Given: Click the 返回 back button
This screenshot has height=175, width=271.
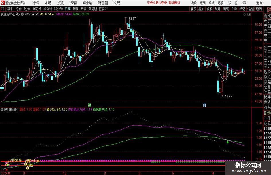Looking at the screenshot, I should pos(259,9).
